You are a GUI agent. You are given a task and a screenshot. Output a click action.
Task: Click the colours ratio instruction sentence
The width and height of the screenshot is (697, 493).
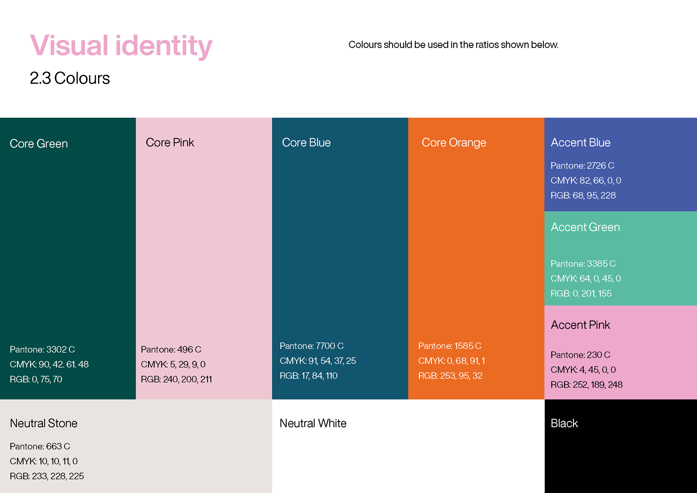click(453, 45)
